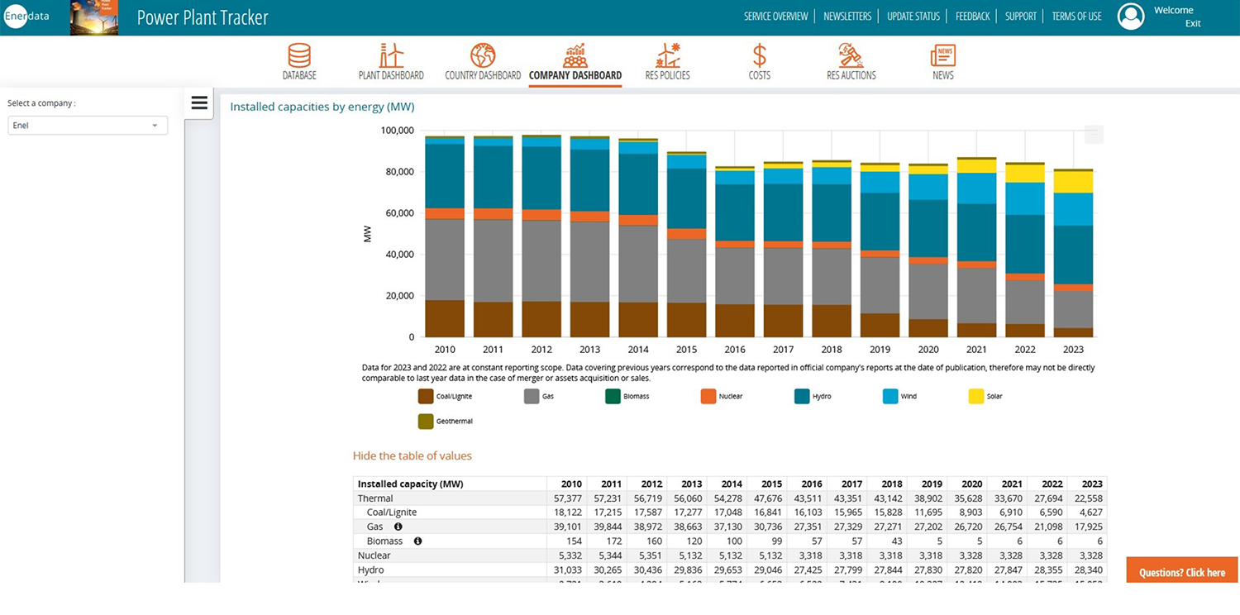
Task: Click Hide the table of values
Action: (x=413, y=455)
